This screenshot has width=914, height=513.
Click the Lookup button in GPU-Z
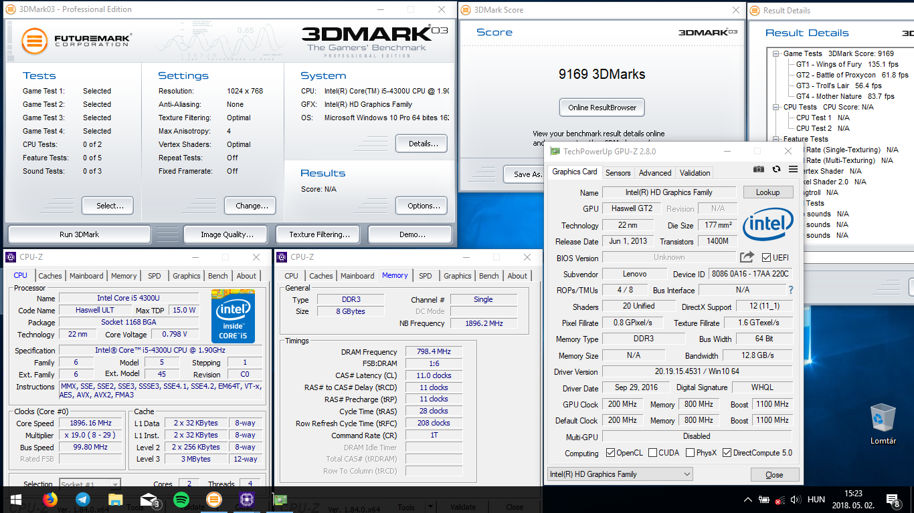(767, 192)
